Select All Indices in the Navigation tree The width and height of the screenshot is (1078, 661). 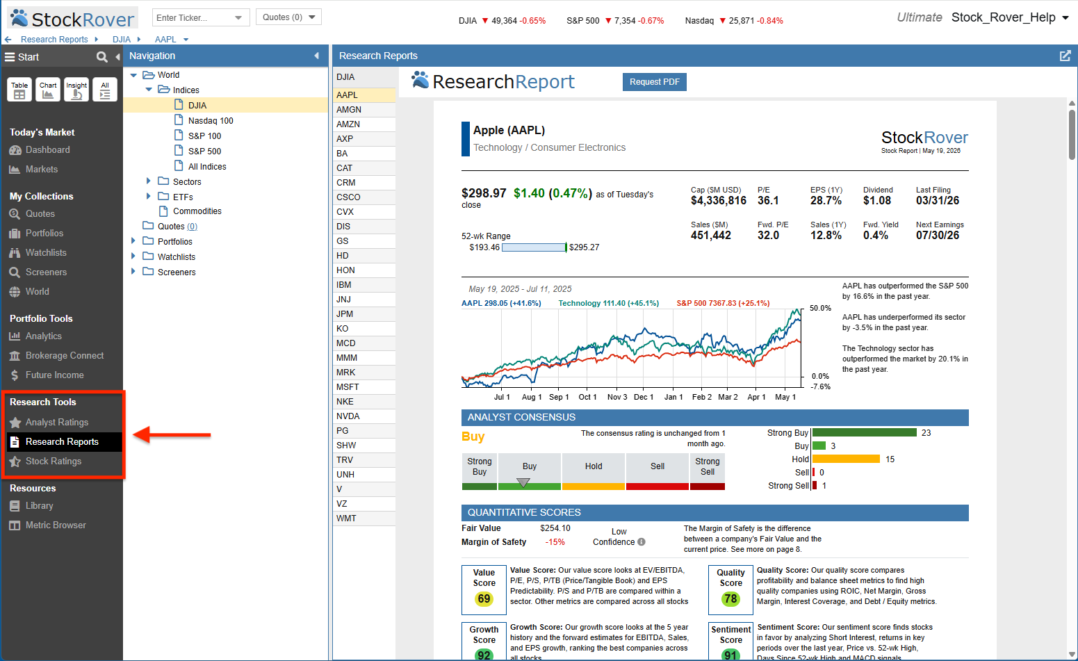pos(207,167)
